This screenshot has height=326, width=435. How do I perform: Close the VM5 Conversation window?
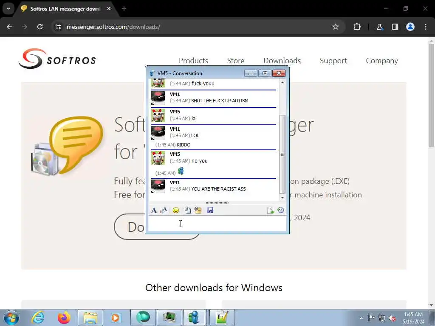(279, 73)
